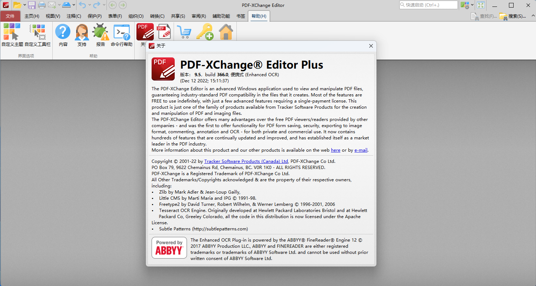Click the 'here' web link in About dialog

tap(336, 150)
